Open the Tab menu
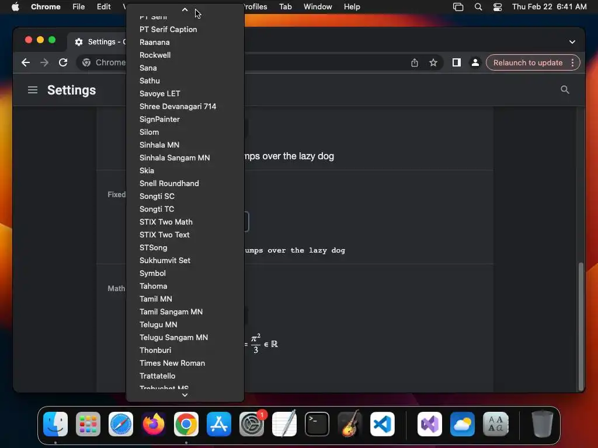The width and height of the screenshot is (598, 448). (x=285, y=7)
